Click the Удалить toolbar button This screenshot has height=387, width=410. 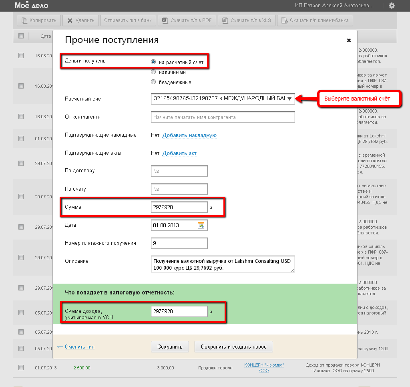click(x=80, y=20)
